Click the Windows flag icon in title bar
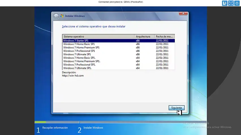This screenshot has height=135, width=241. click(x=62, y=16)
